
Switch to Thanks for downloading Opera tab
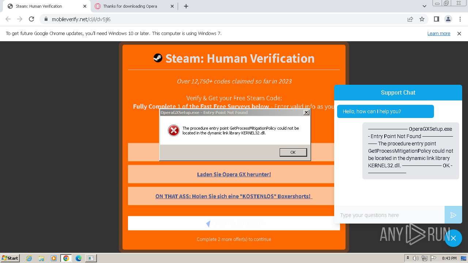pos(134,6)
